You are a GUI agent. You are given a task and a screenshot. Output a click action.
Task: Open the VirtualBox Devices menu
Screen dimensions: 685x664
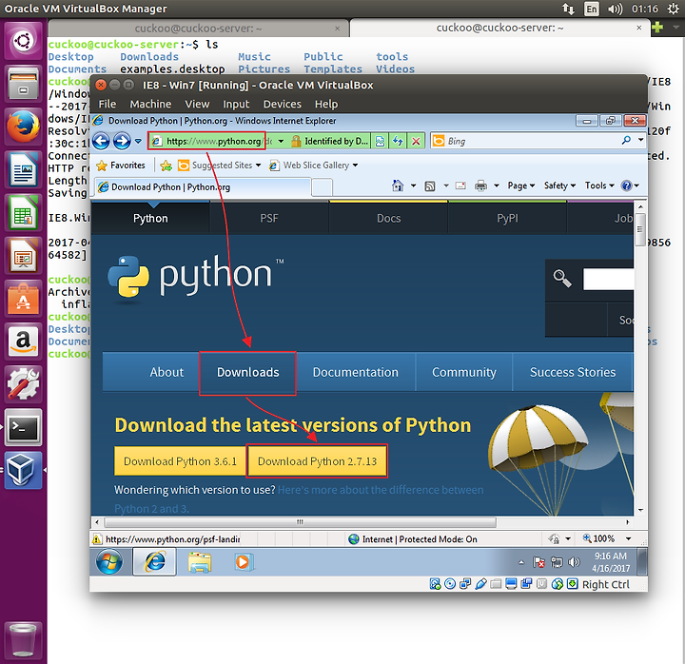(x=283, y=104)
